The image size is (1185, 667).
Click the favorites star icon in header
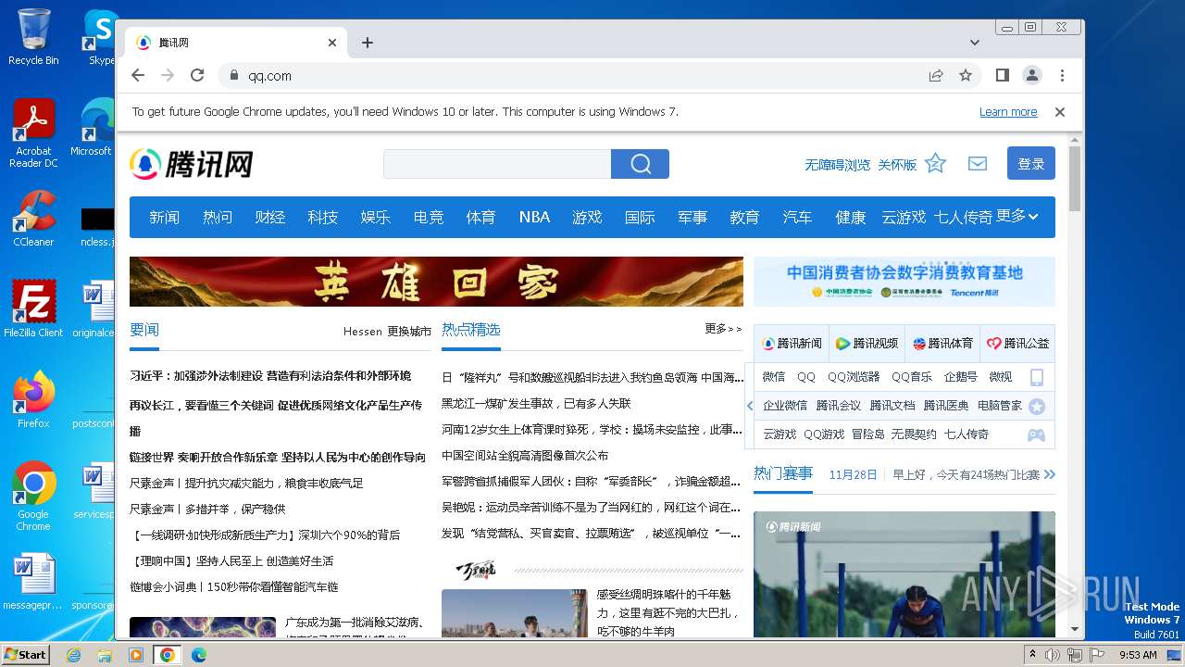936,164
